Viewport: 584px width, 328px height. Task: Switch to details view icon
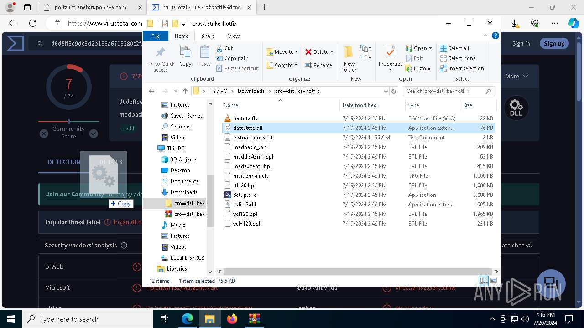tap(484, 281)
